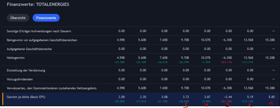280x108 pixels.
Task: Select row Reingewinn vor aufgegebenen Geschäftsbereichen
Action: [141, 40]
